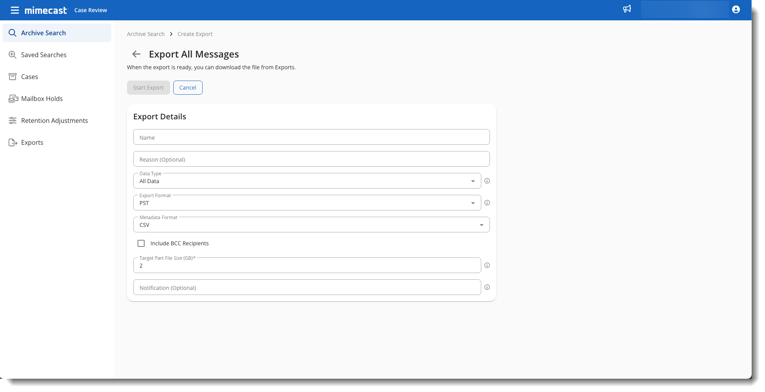Navigate to Exports in sidebar
765x392 pixels.
[32, 142]
